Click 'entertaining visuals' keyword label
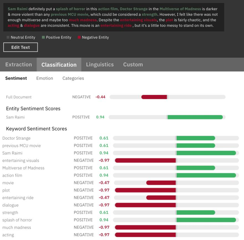 pos(21,160)
